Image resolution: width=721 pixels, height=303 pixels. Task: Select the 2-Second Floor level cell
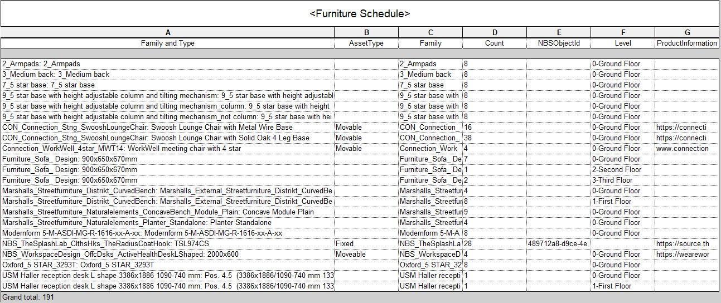623,170
